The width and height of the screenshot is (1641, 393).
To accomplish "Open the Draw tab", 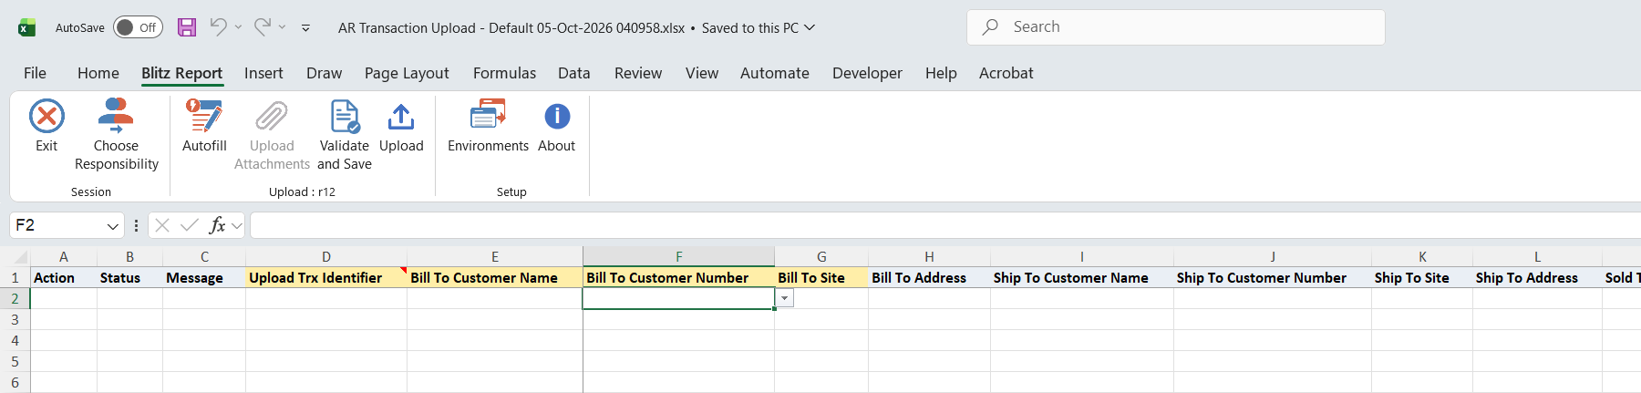I will 324,73.
